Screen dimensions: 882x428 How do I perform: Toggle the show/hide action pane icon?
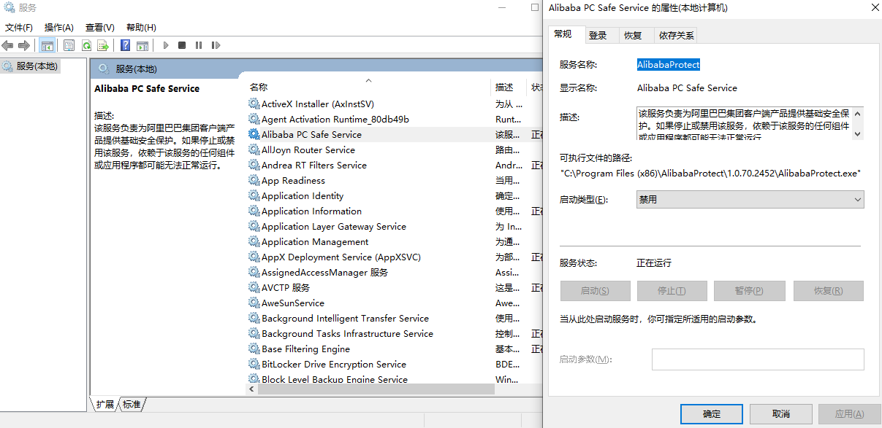142,45
